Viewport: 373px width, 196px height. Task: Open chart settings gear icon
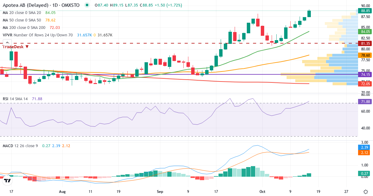point(366,192)
